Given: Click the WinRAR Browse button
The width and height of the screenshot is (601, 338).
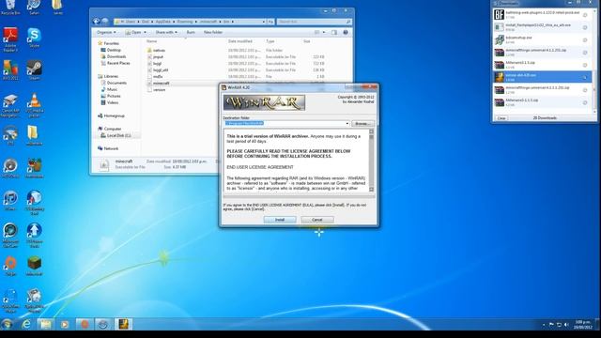Looking at the screenshot, I should tap(362, 123).
